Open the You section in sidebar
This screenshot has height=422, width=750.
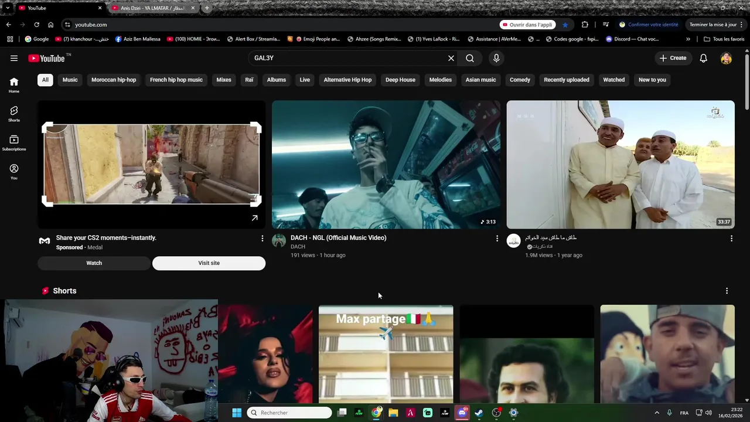(14, 172)
